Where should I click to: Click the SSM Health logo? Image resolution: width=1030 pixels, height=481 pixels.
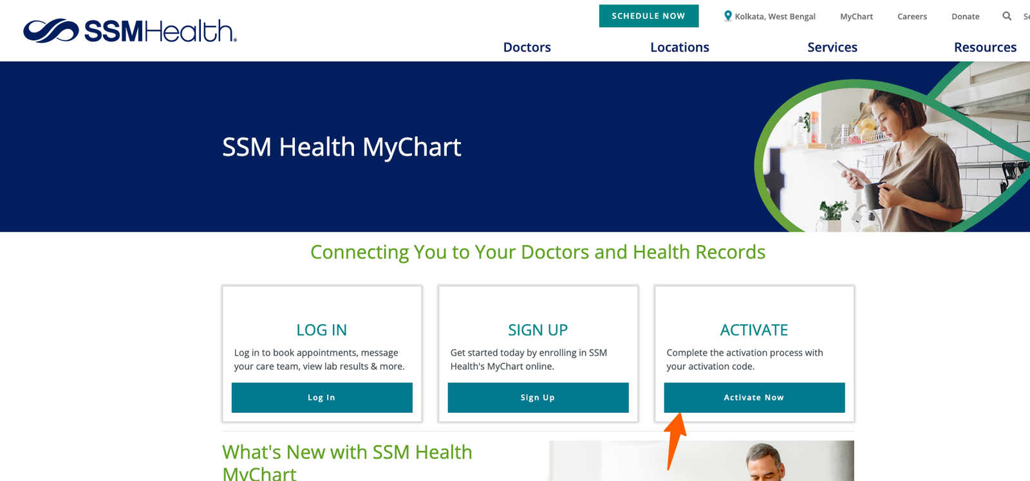pos(130,31)
